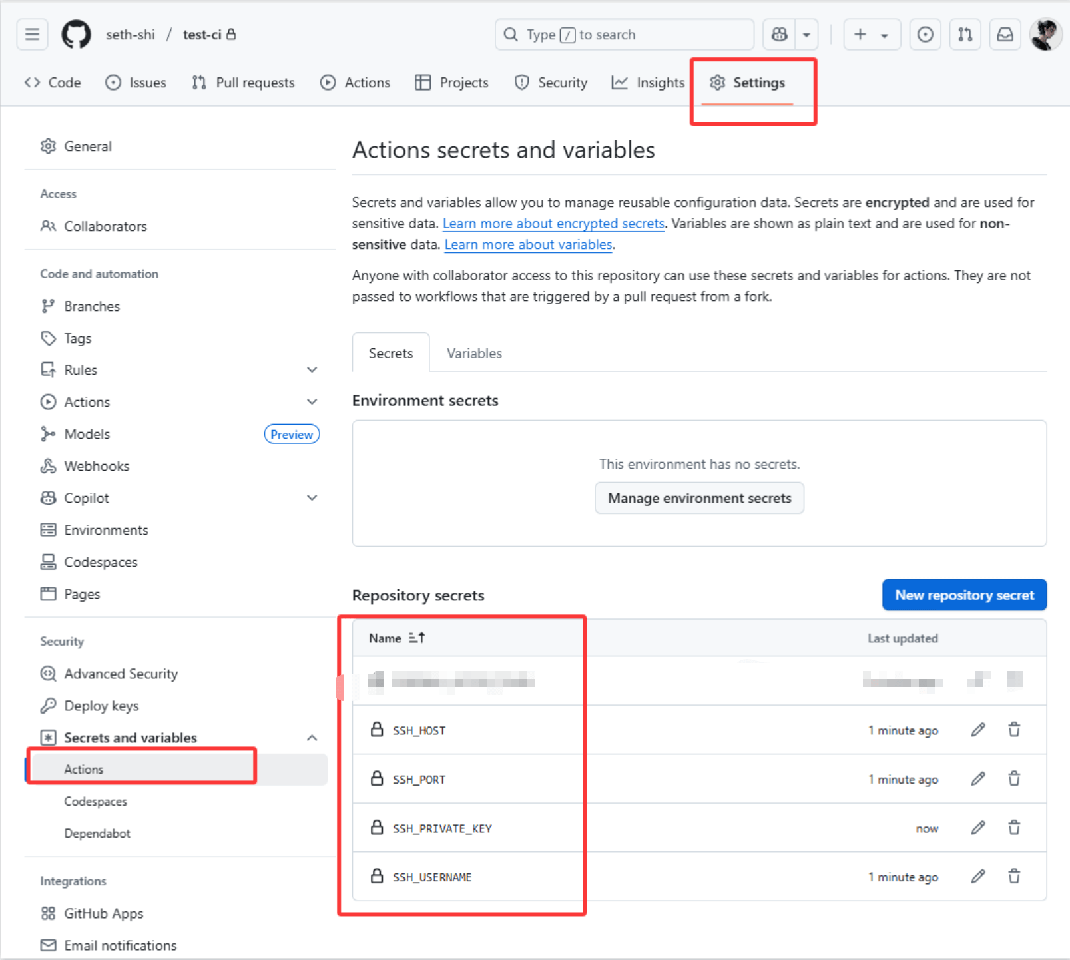Select Dependabot under Secrets and variables
The width and height of the screenshot is (1070, 960).
coord(97,833)
